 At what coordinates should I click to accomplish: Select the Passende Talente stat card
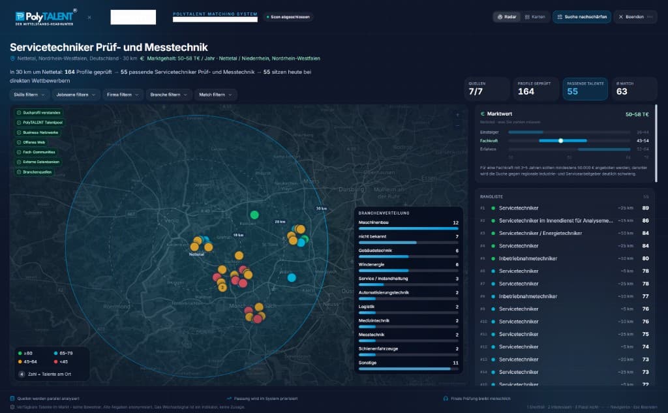click(585, 89)
